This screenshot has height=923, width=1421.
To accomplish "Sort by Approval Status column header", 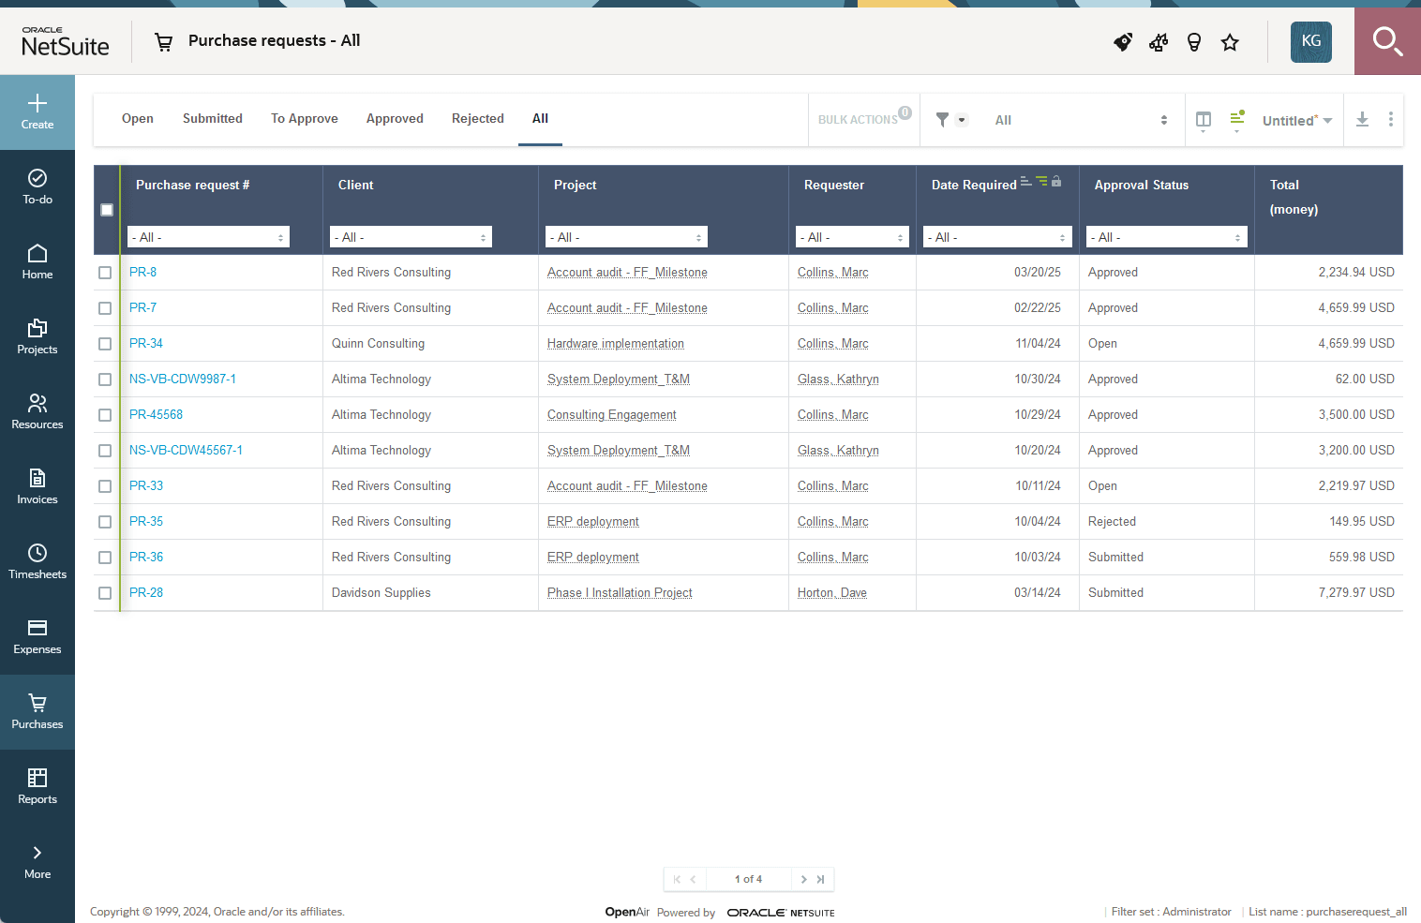I will [1142, 186].
